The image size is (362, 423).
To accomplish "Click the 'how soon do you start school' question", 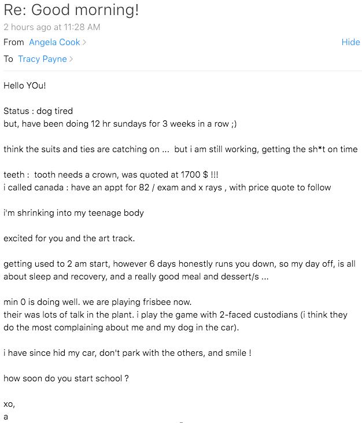I will (66, 378).
